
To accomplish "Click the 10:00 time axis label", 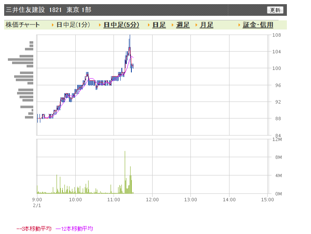I will (75, 200).
